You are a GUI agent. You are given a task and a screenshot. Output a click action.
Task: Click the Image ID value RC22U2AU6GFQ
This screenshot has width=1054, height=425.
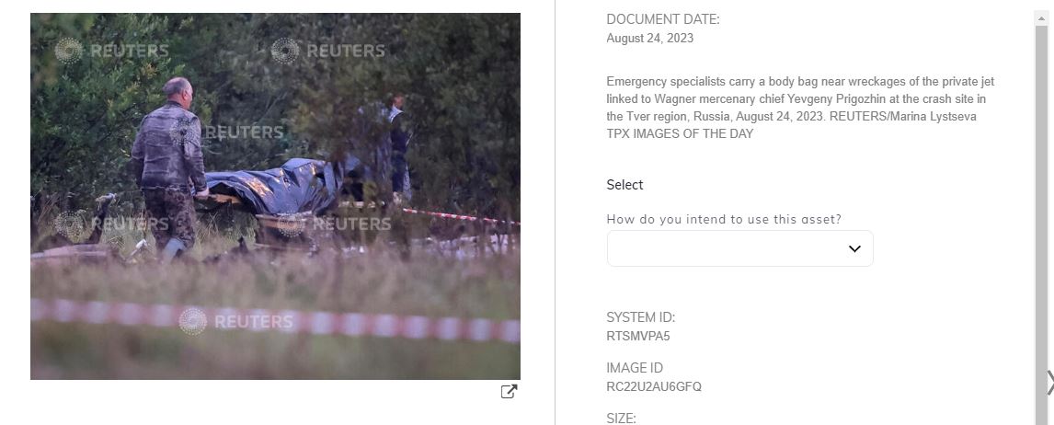(654, 386)
